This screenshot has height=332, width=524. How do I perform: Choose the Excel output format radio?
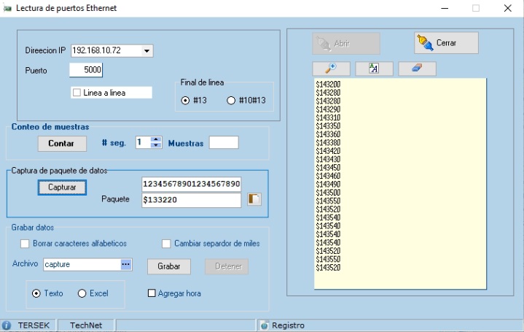(82, 293)
